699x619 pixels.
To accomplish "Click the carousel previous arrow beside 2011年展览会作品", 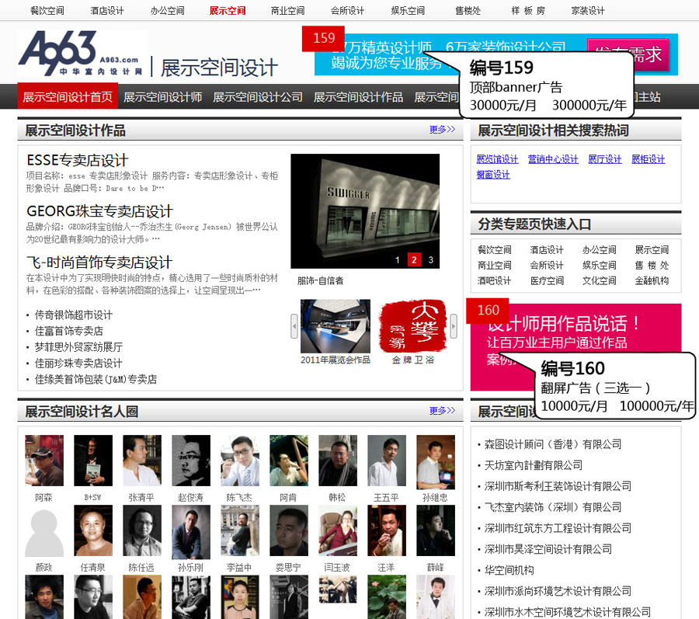I will 294,327.
